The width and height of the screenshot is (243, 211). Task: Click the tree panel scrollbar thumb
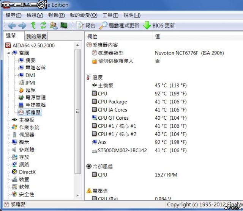click(77, 111)
